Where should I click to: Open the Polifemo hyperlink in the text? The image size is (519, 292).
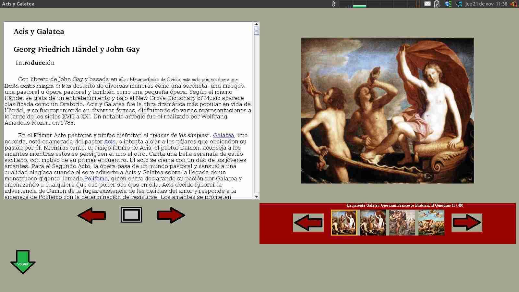[96, 178]
